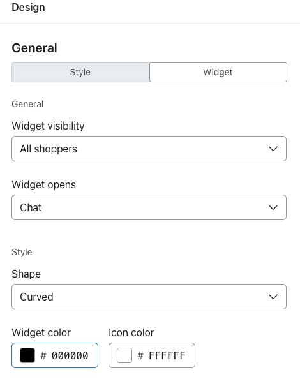Open the black Widget color swatch

coord(27,355)
